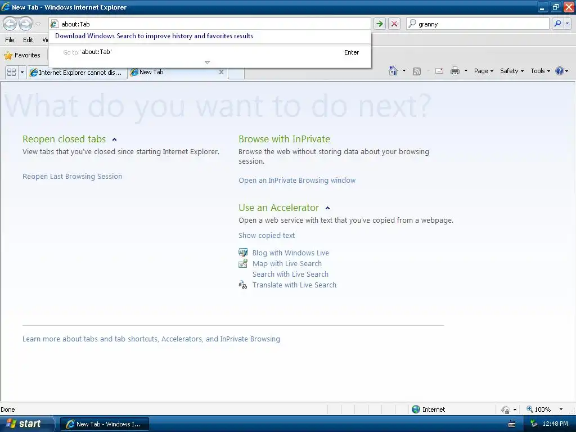Click Learn more about tabs link
The height and width of the screenshot is (432, 576).
click(x=151, y=339)
